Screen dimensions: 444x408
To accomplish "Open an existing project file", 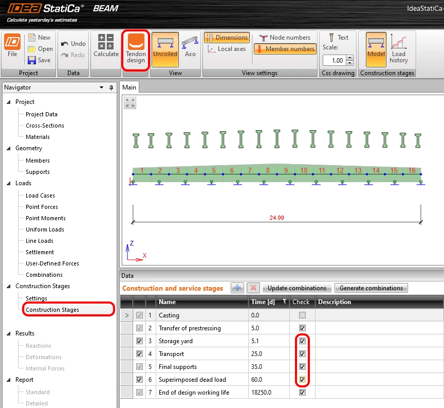I will [x=40, y=49].
